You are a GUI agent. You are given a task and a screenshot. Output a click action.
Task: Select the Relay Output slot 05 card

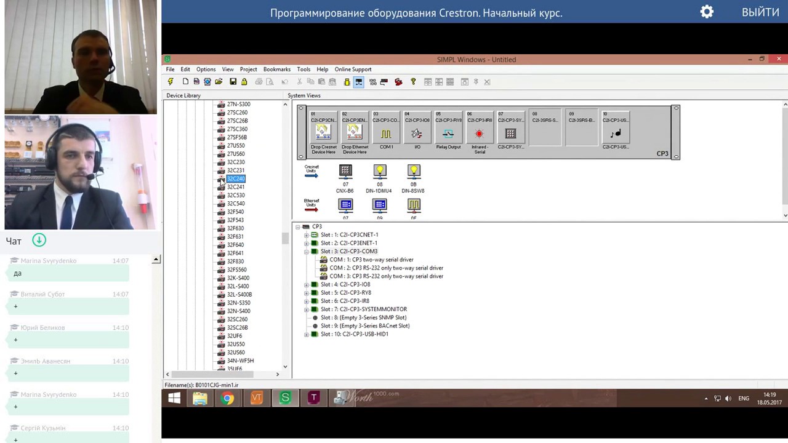tap(448, 132)
